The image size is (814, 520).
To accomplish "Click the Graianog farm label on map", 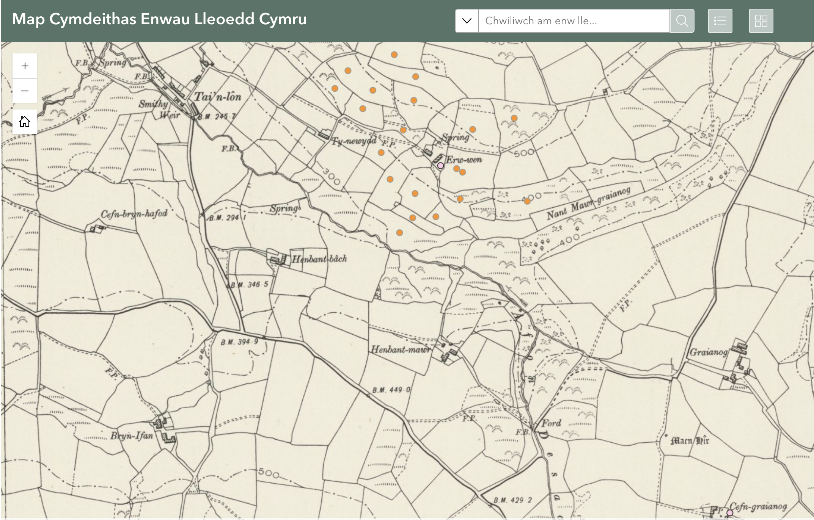I will pos(708,352).
